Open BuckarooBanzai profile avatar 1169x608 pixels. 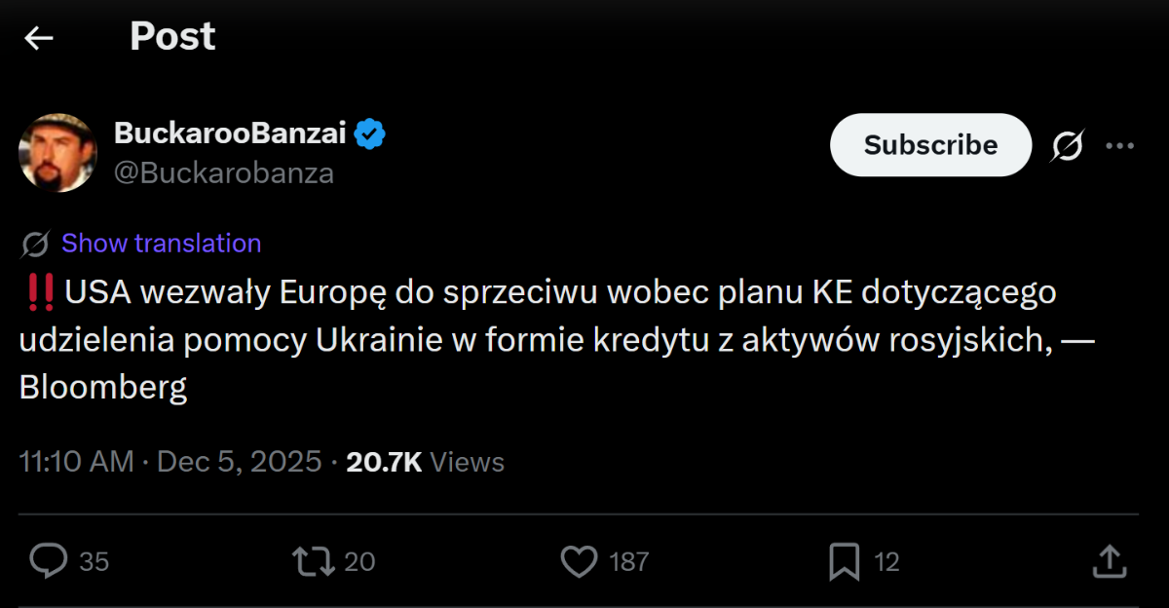point(57,152)
